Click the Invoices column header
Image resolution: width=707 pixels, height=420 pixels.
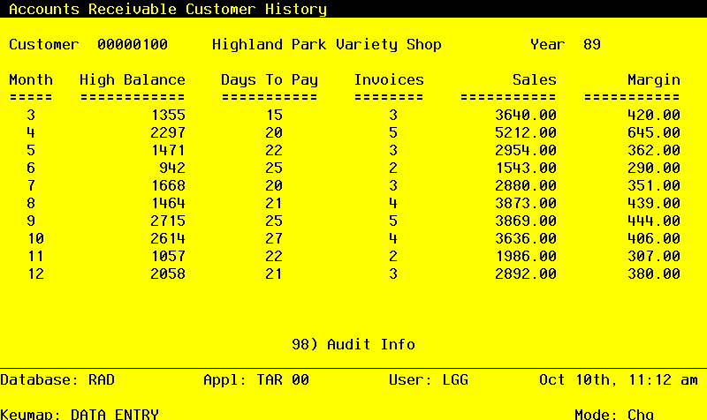(389, 79)
